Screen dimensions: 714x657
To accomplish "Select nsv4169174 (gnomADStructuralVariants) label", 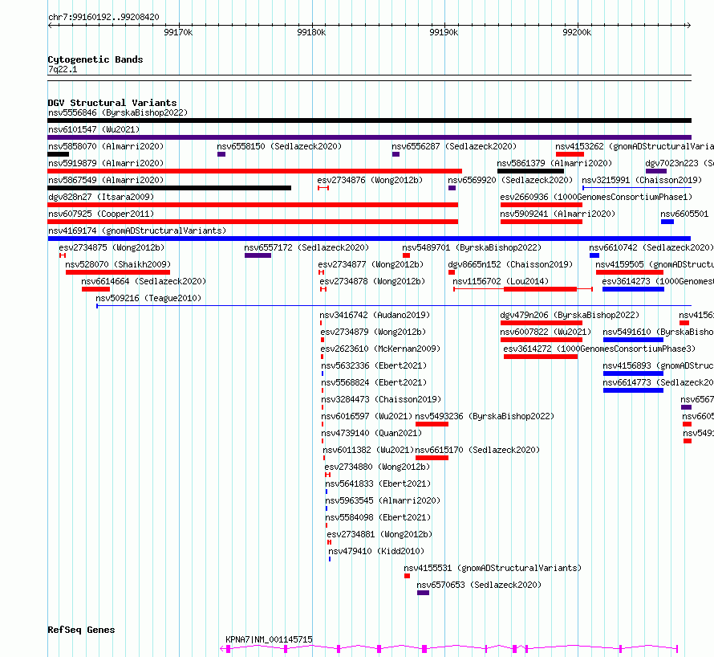I will 137,231.
